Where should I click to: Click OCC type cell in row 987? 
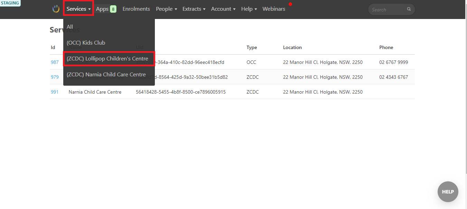[x=251, y=62]
